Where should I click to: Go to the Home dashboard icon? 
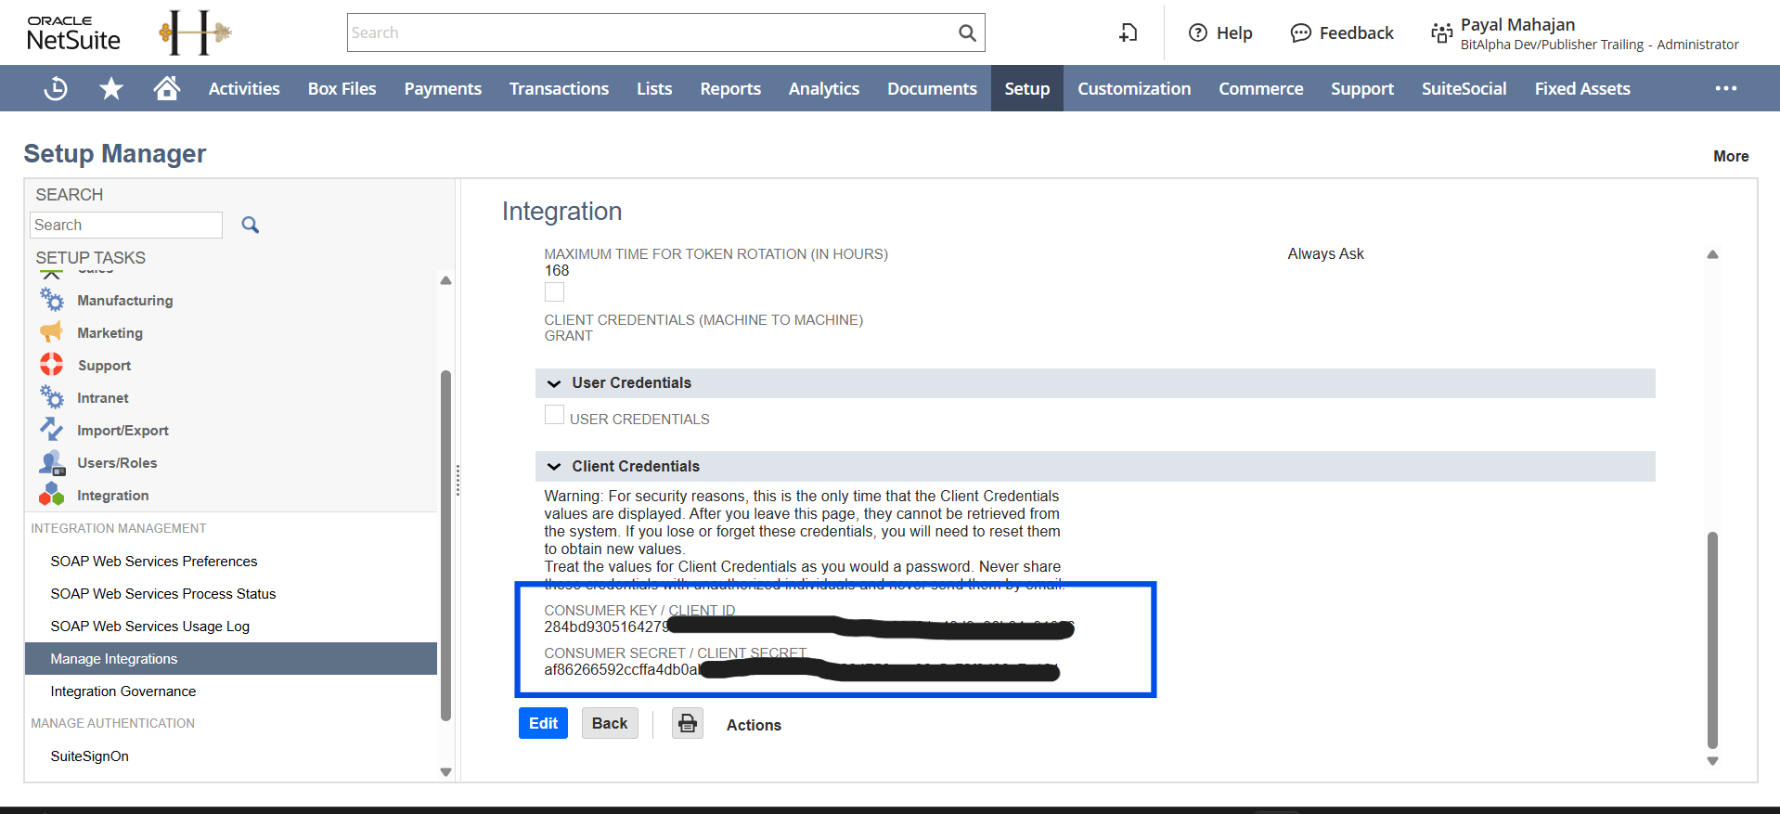click(167, 88)
